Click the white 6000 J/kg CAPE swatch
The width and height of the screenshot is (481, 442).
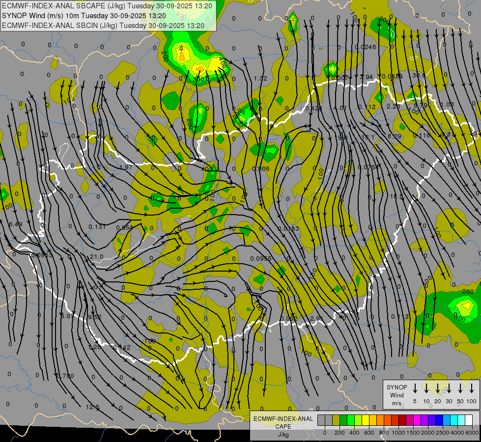[469, 420]
